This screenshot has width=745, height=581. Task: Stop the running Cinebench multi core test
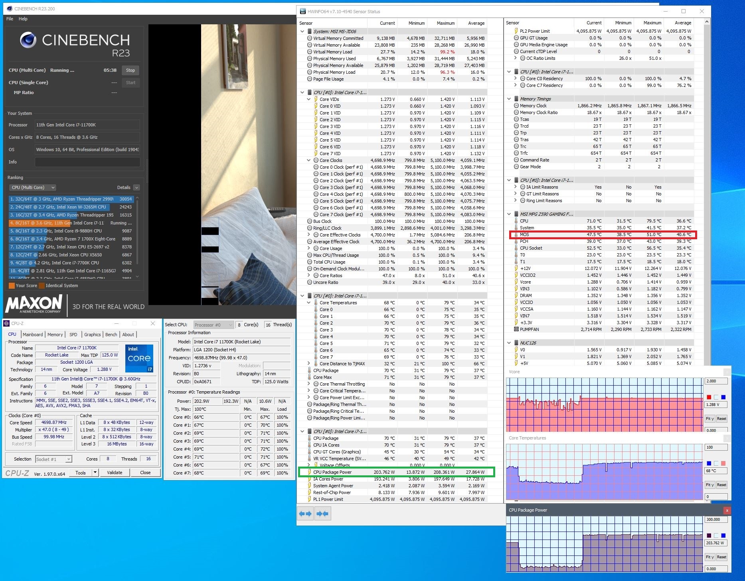coord(130,70)
